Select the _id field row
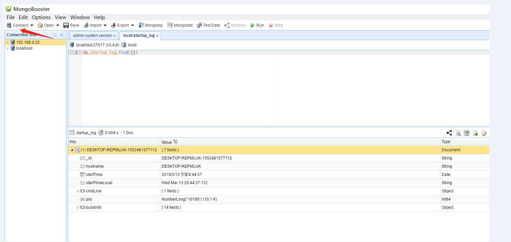 [279, 158]
